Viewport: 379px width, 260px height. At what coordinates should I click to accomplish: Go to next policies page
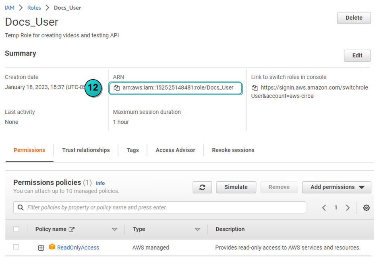point(348,208)
